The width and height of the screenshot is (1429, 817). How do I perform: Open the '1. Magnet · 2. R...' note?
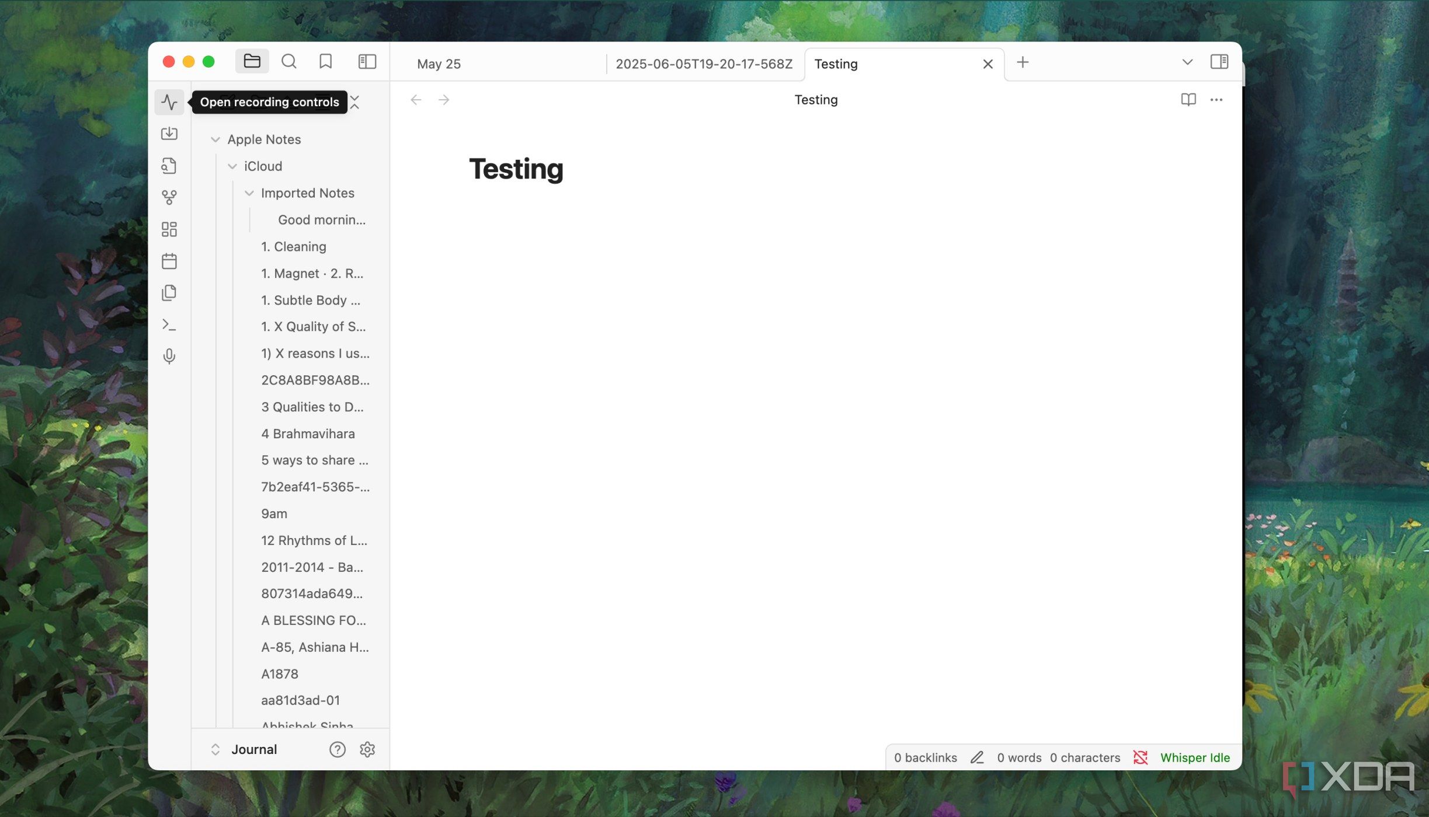click(312, 274)
